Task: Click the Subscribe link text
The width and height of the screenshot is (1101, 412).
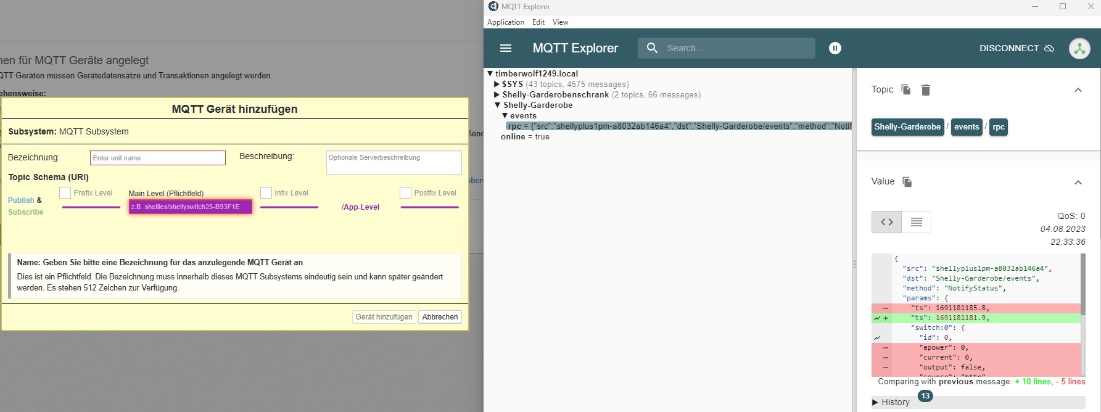Action: tap(26, 212)
